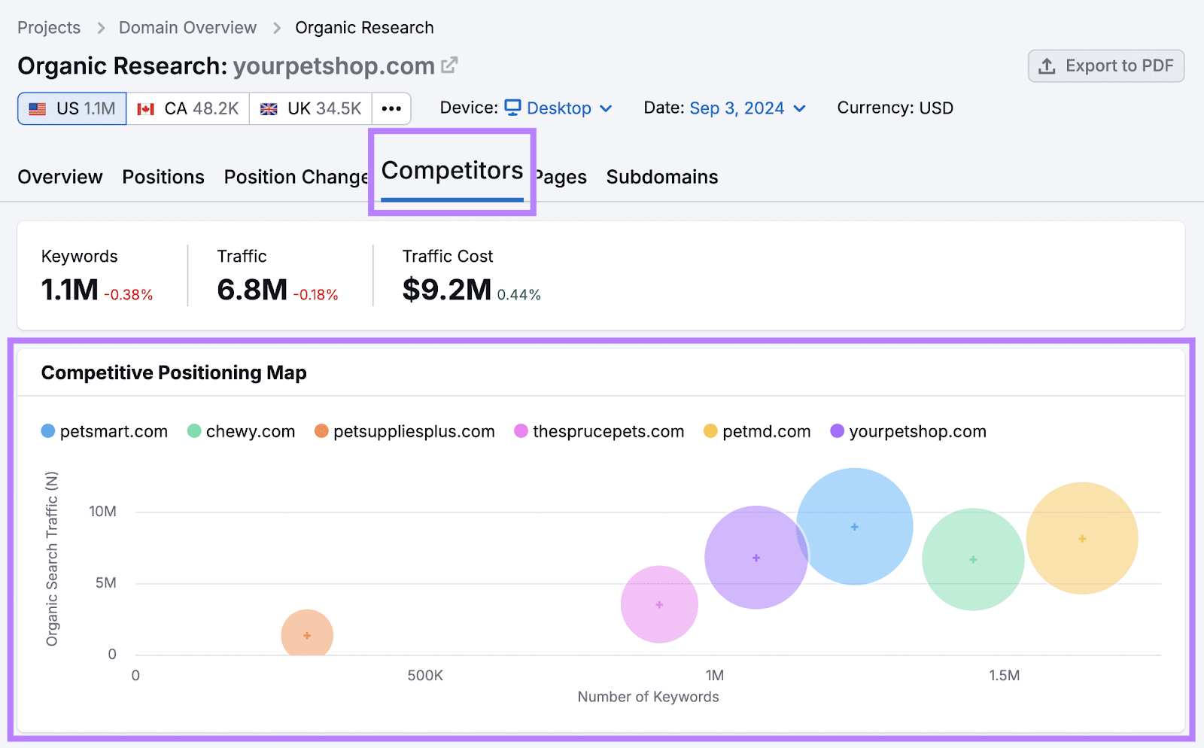Click the ellipsis icon for more countries
This screenshot has width=1204, height=748.
tap(391, 108)
